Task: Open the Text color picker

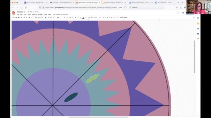Action: [83, 17]
